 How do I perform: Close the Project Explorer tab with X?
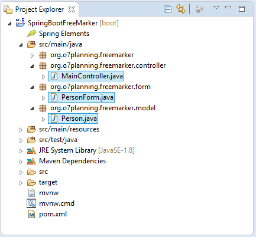[x=72, y=9]
